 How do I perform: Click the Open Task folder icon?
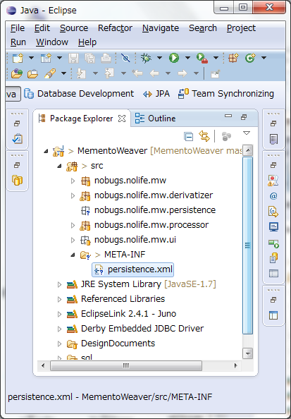(33, 73)
